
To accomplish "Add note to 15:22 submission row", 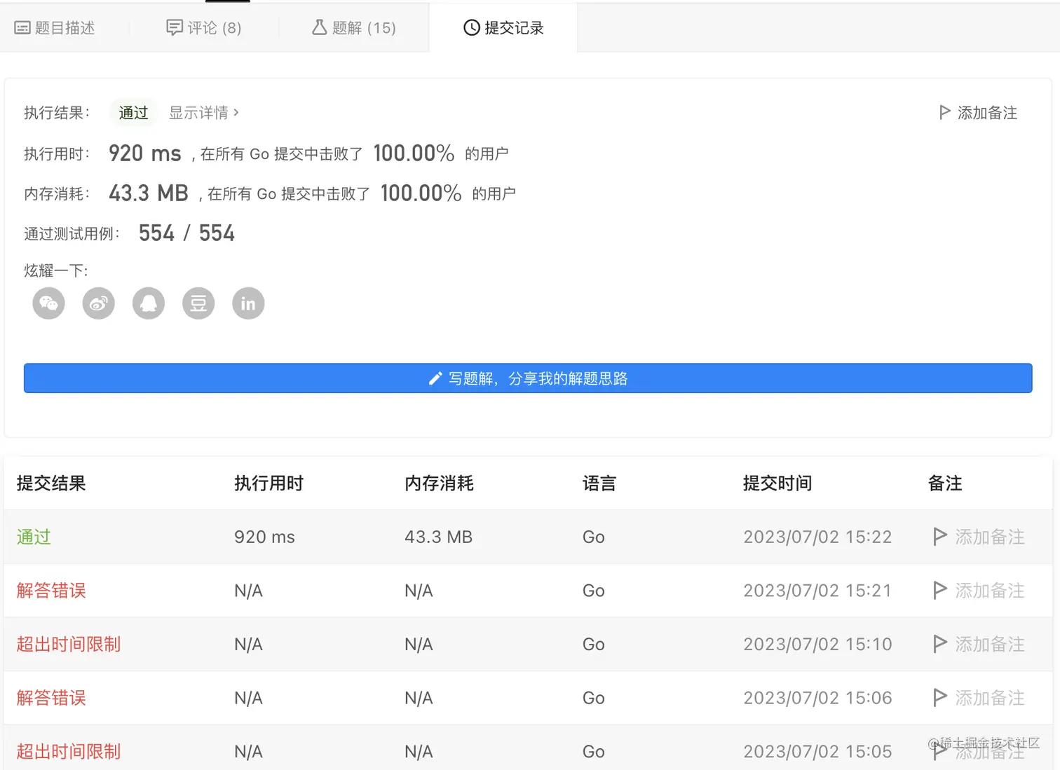I will pyautogui.click(x=979, y=537).
